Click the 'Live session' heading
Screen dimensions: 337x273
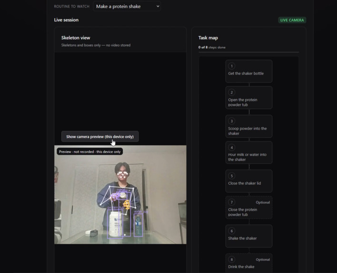(66, 20)
